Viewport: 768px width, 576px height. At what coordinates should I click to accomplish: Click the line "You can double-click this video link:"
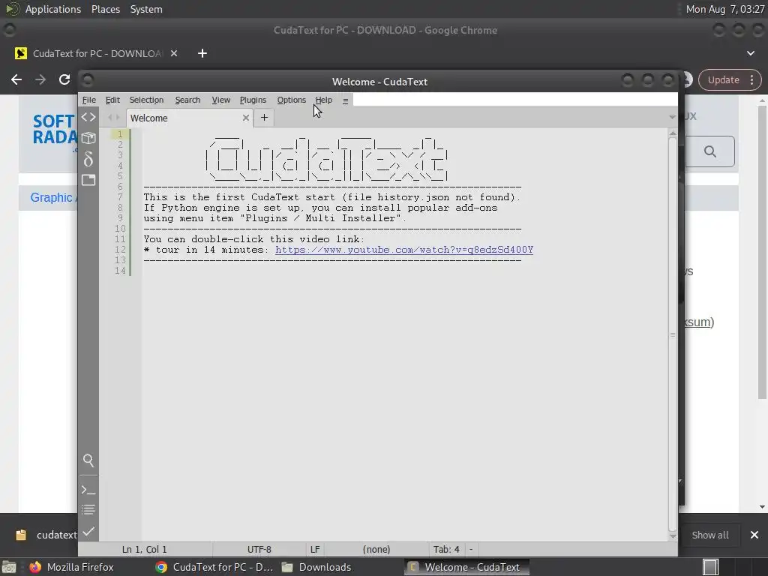coord(253,239)
